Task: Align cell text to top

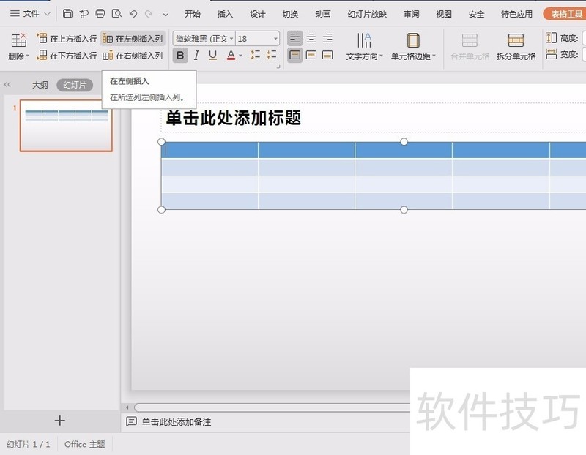Action: tap(295, 56)
